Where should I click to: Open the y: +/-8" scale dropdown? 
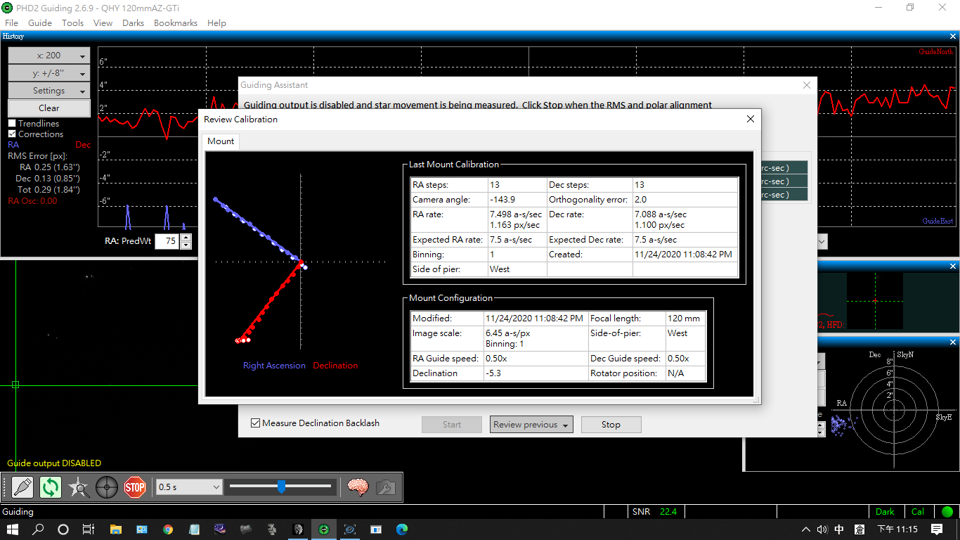(x=49, y=73)
